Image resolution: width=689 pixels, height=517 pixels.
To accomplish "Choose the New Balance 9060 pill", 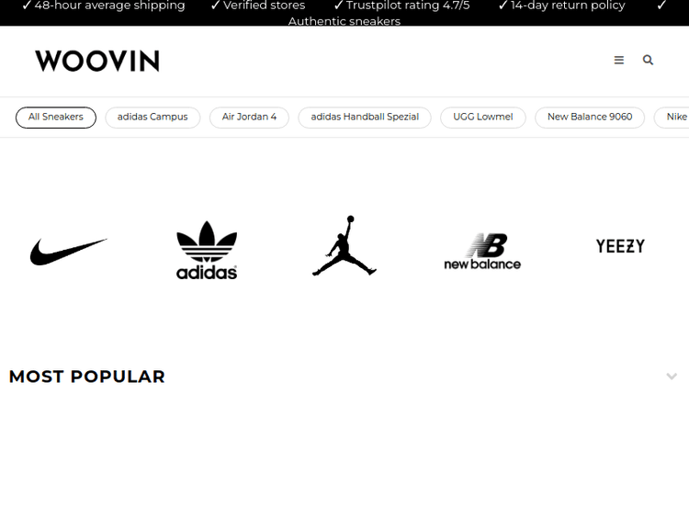I will coord(590,118).
